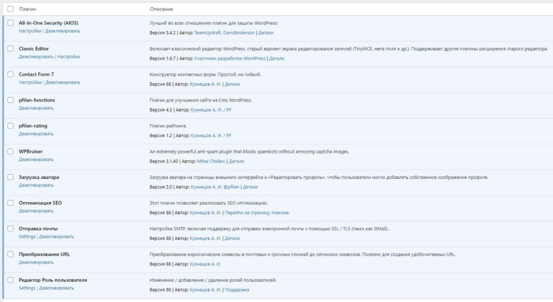Open the TeamUpdraft author link
The width and height of the screenshot is (553, 302).
pos(207,33)
